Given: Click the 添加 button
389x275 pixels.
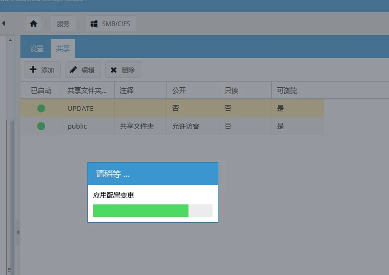Looking at the screenshot, I should pyautogui.click(x=42, y=70).
